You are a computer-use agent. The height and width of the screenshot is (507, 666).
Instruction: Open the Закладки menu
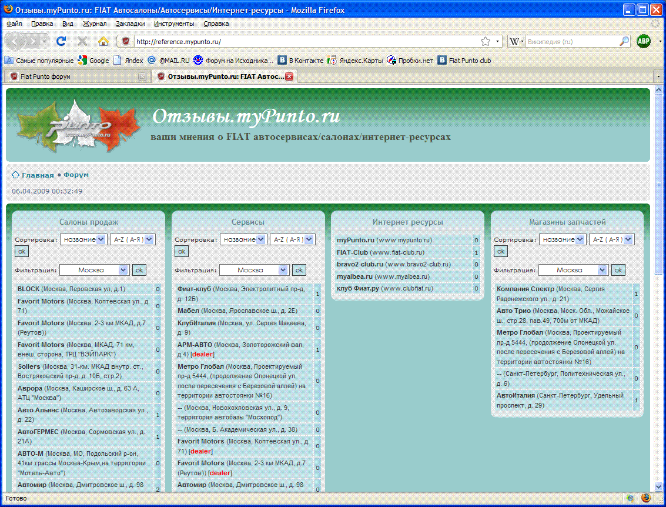click(x=130, y=24)
